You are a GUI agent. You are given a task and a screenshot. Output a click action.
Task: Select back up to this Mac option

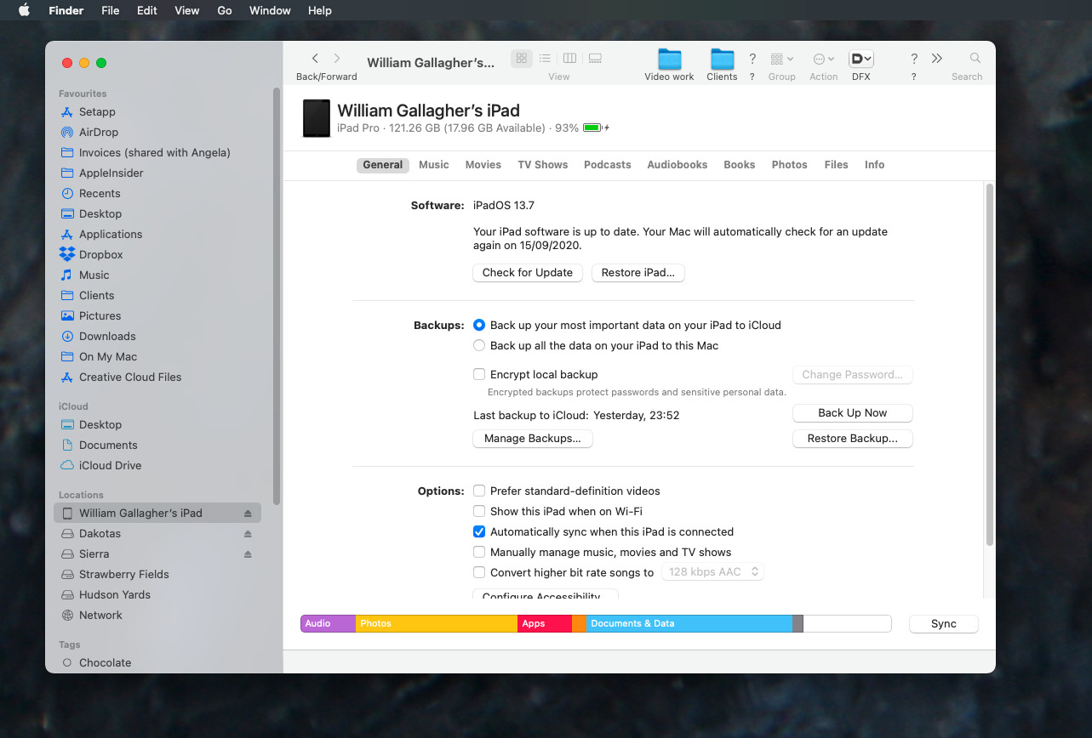click(479, 345)
